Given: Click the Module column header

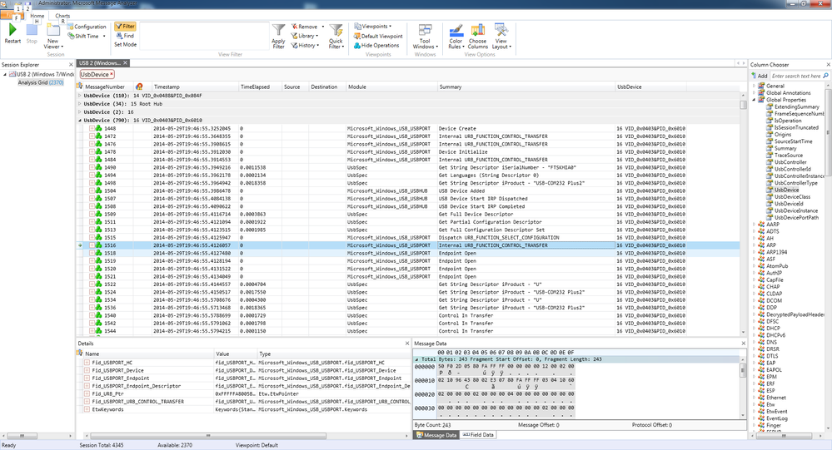Looking at the screenshot, I should click(391, 87).
